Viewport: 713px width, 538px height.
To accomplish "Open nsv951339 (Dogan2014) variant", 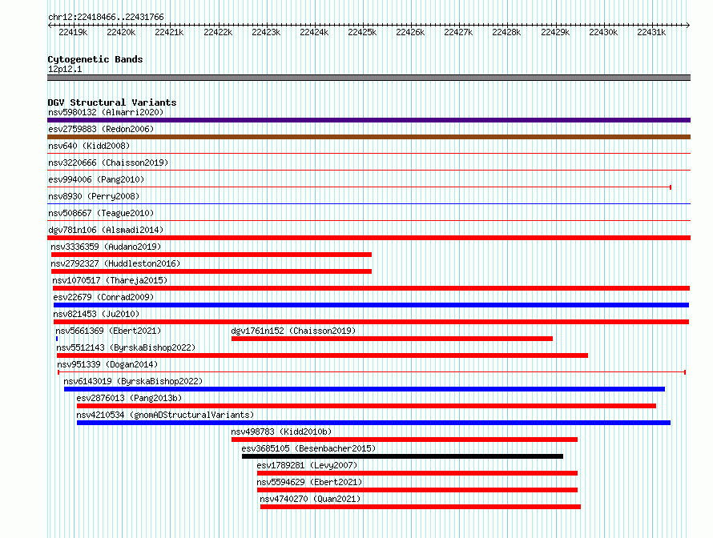I will [x=107, y=364].
